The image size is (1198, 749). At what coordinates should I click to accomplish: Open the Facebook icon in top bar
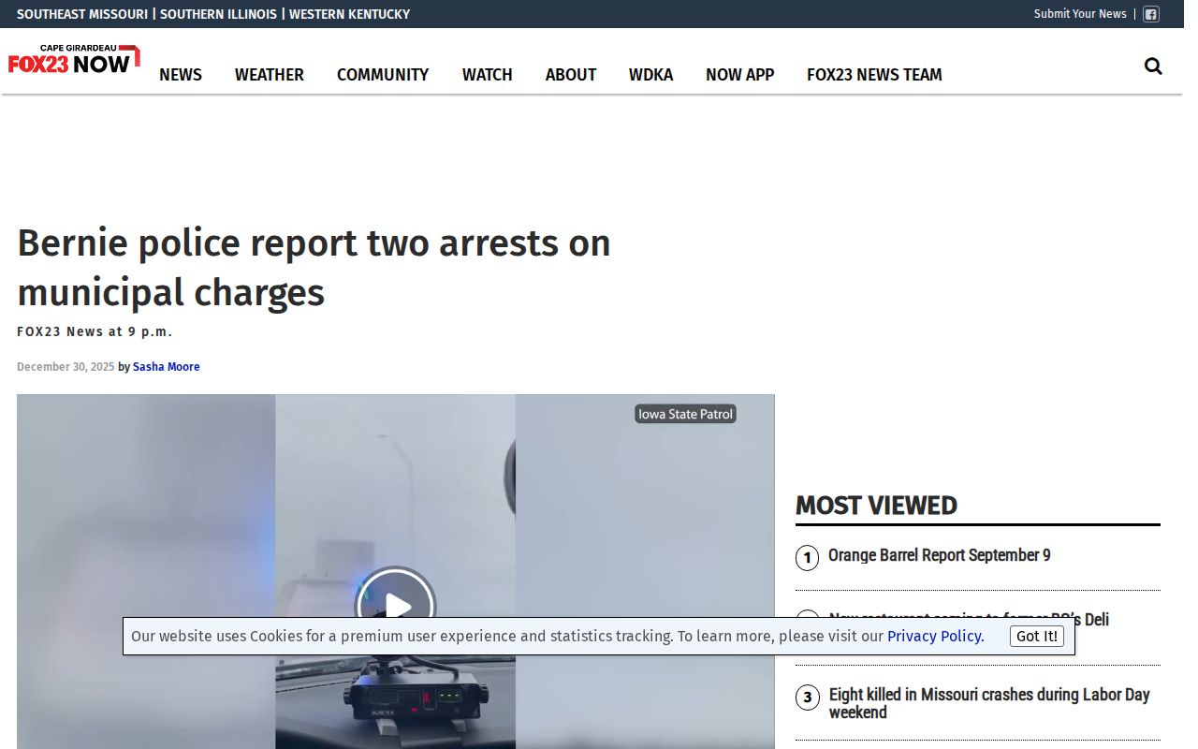coord(1151,14)
